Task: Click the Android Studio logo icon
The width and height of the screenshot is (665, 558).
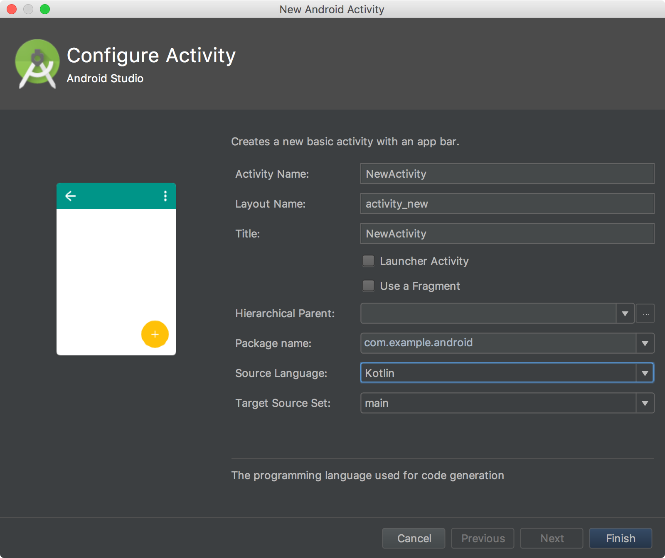Action: point(37,64)
